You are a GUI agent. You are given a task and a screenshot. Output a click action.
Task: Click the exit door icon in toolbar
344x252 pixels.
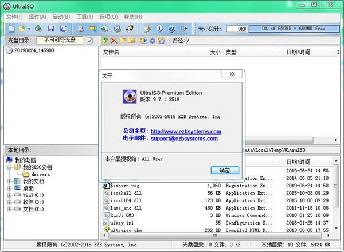184,29
